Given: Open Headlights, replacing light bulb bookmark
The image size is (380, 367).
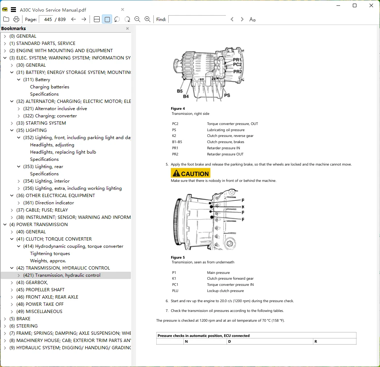Looking at the screenshot, I should [x=63, y=152].
